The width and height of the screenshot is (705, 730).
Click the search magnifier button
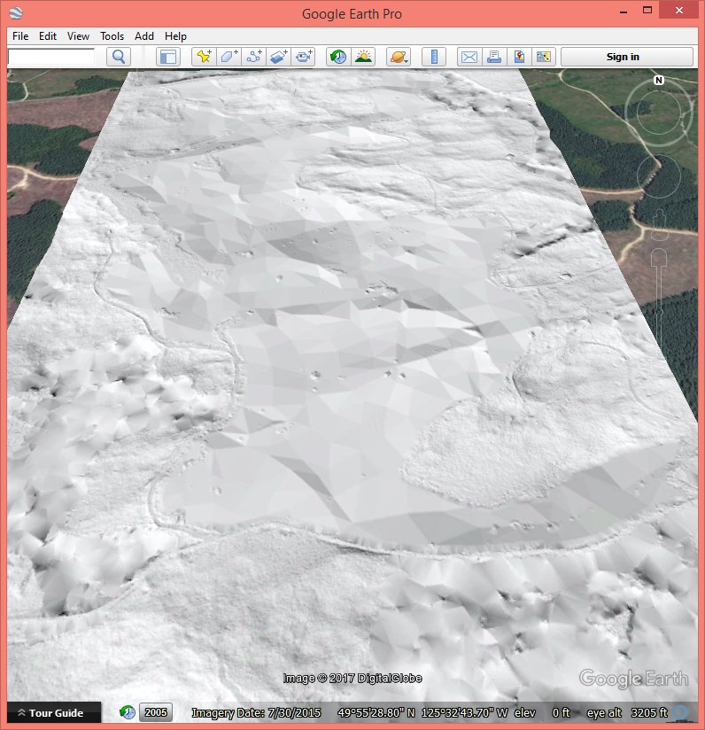coord(118,57)
